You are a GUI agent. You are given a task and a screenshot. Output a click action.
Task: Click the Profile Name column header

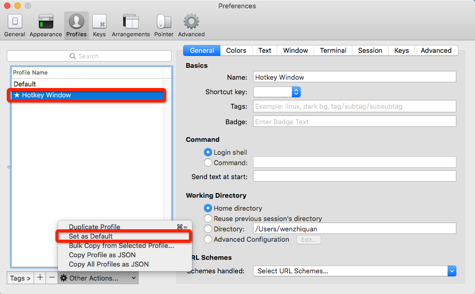coord(87,72)
